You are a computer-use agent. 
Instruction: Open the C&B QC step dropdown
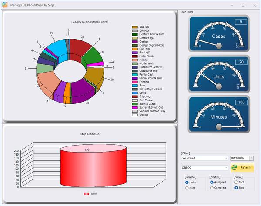click(204, 168)
